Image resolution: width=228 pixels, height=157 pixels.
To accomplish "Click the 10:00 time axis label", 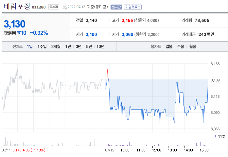I will 125,150.
